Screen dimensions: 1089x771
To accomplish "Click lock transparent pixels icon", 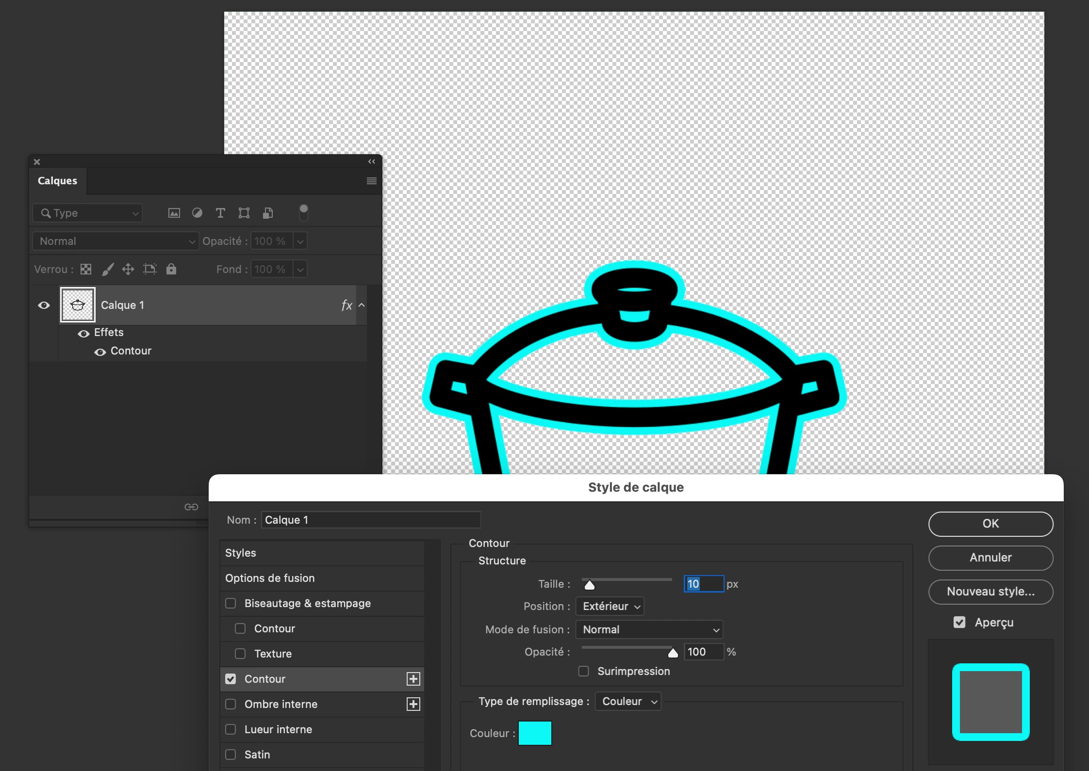I will point(86,269).
